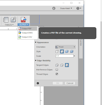Choose Visible and Hidden Edges style

point(62,51)
